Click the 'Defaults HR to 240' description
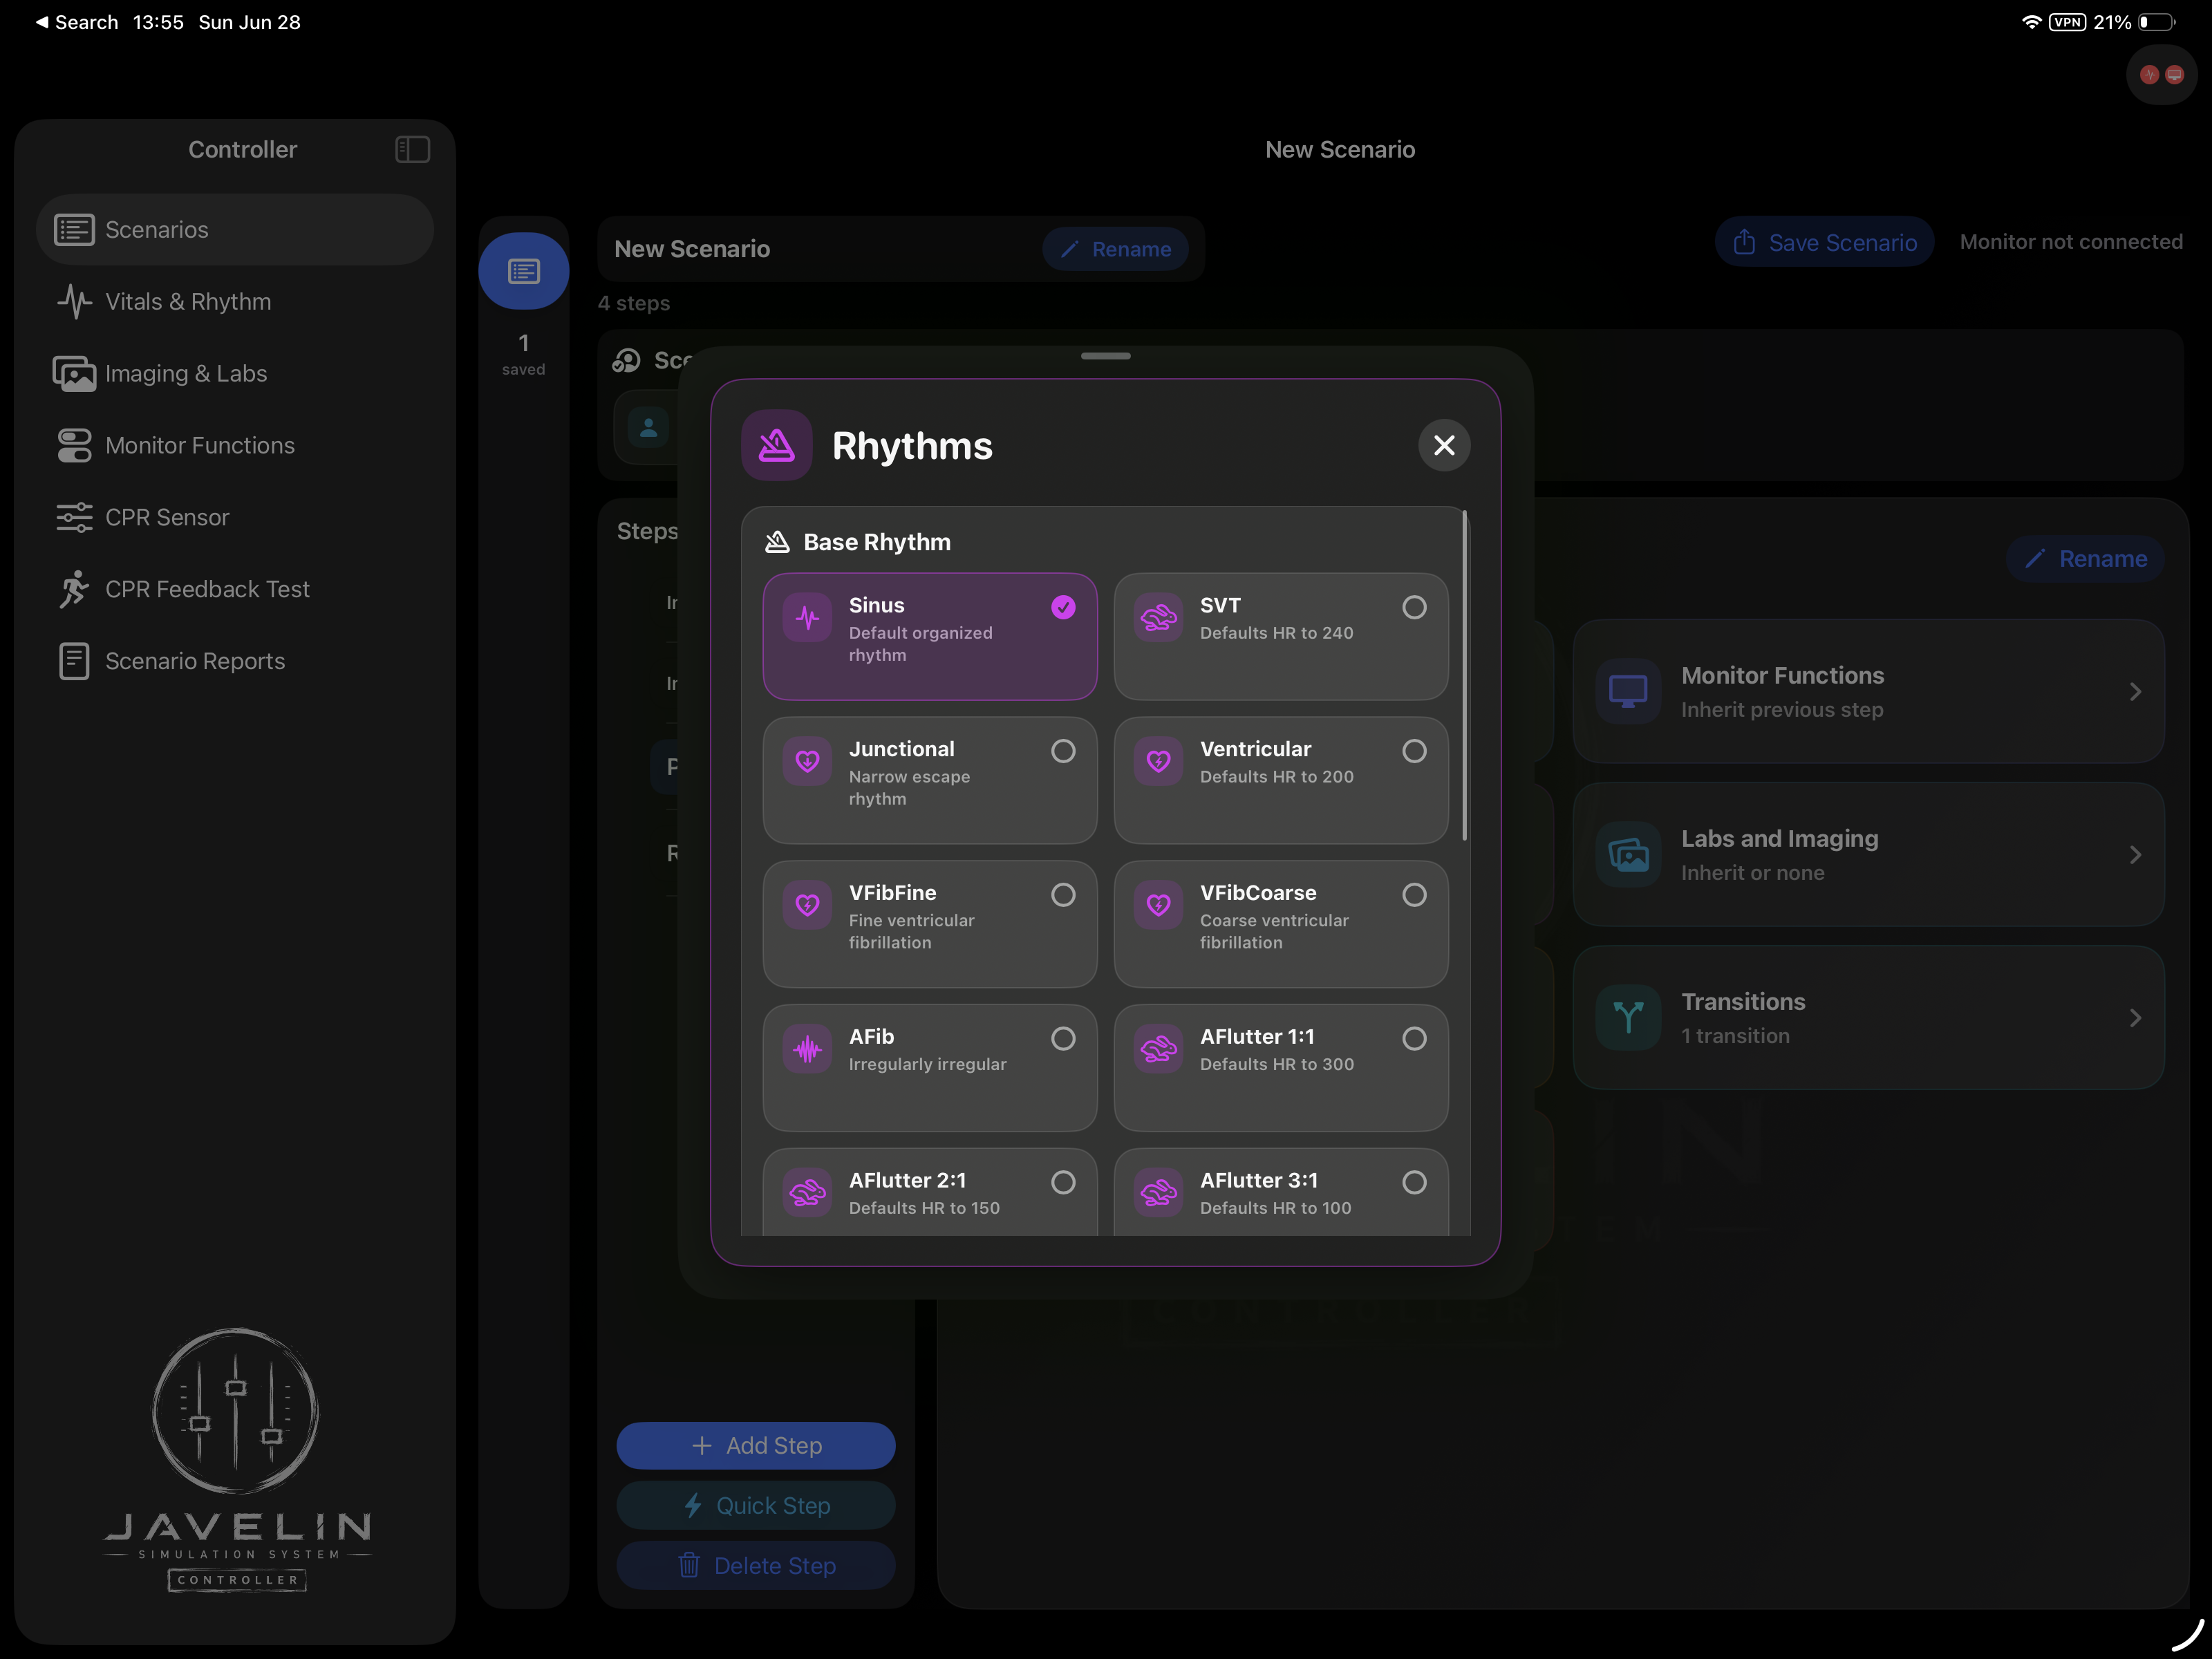Screen dimensions: 2212x1659 pyautogui.click(x=1277, y=633)
